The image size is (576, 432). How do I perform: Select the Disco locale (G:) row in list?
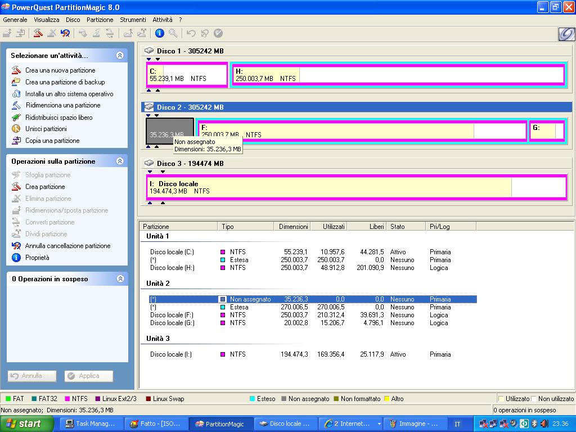point(312,323)
